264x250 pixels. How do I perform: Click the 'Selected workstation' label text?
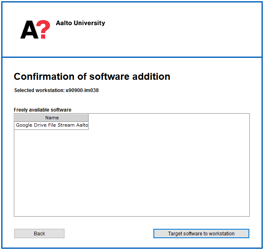coord(39,90)
